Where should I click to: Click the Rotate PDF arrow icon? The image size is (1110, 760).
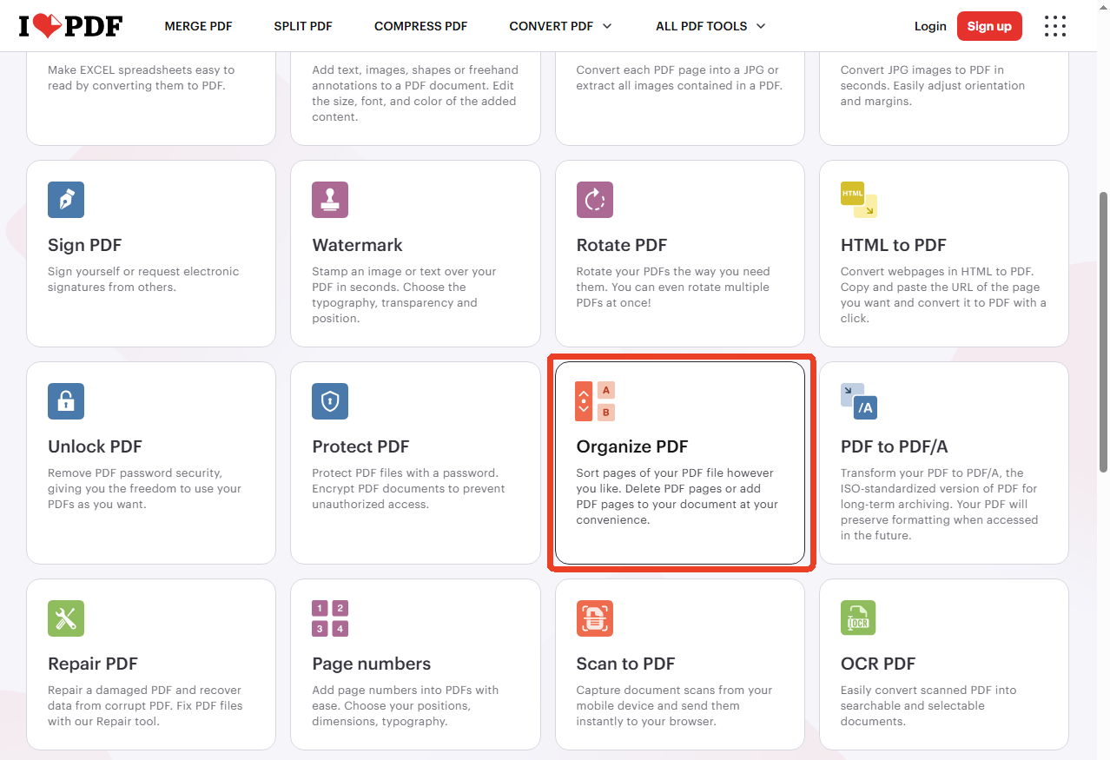[x=595, y=200]
